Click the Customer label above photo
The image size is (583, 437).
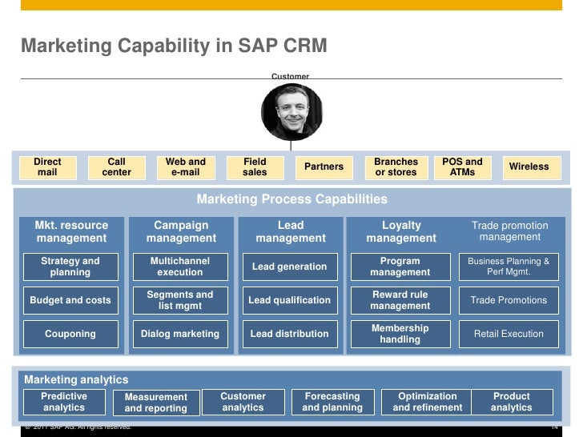point(290,76)
